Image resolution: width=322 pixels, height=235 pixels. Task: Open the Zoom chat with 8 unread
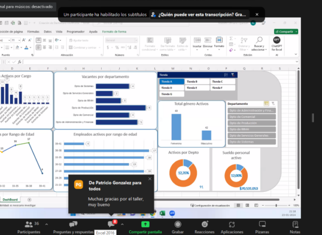(111, 224)
